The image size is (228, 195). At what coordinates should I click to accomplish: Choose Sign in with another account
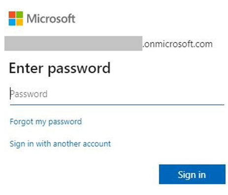point(60,144)
